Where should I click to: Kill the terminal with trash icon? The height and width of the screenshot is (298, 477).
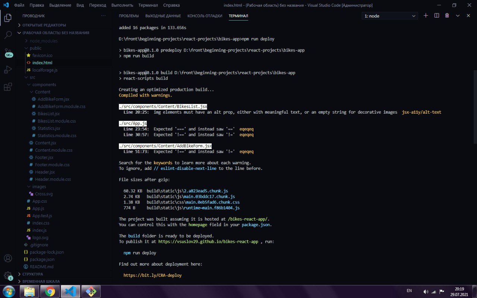(x=447, y=16)
